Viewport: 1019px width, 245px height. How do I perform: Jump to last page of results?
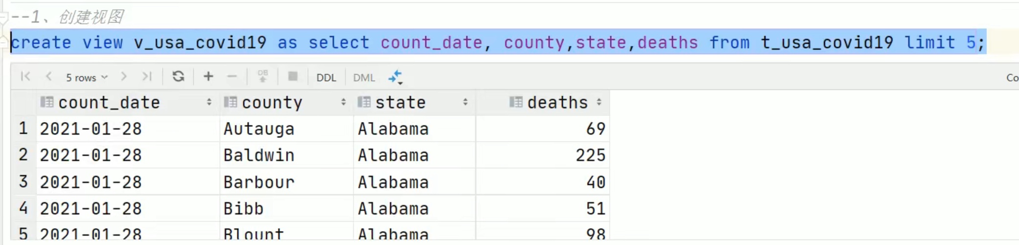coord(147,77)
